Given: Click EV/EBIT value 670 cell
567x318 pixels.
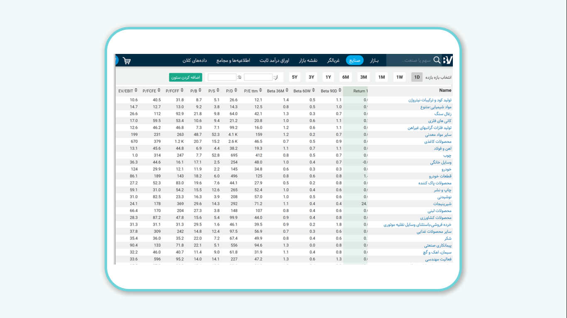Looking at the screenshot, I should point(134,141).
